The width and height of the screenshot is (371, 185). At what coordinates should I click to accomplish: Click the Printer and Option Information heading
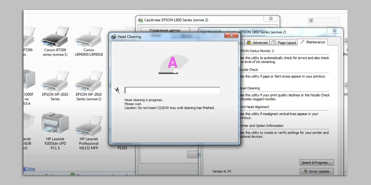[x=261, y=126]
